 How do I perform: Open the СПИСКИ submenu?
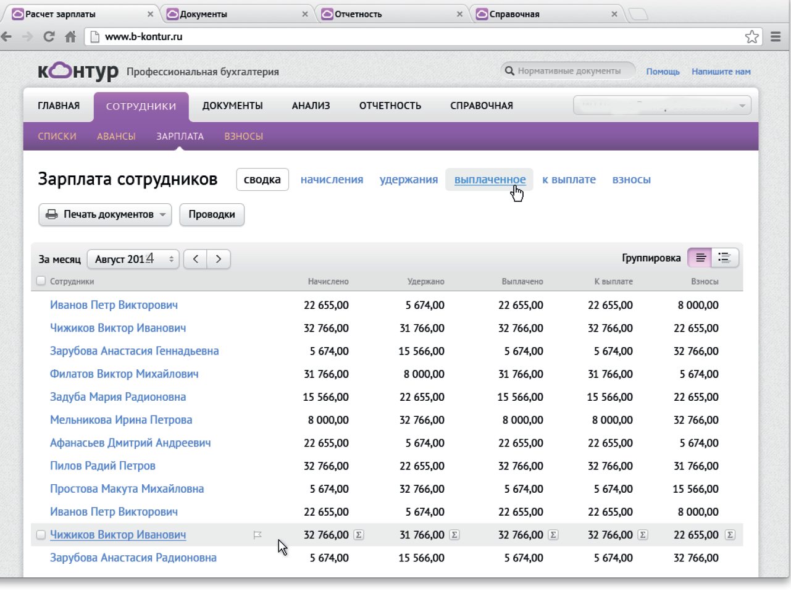click(x=57, y=136)
